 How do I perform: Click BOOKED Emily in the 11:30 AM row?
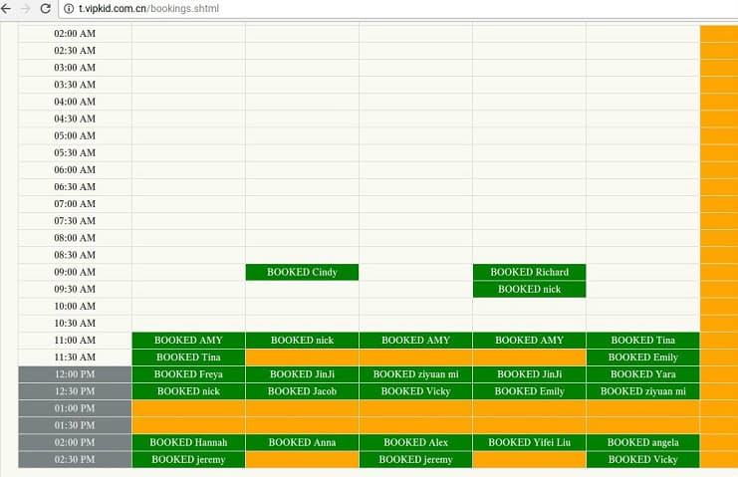pyautogui.click(x=643, y=358)
